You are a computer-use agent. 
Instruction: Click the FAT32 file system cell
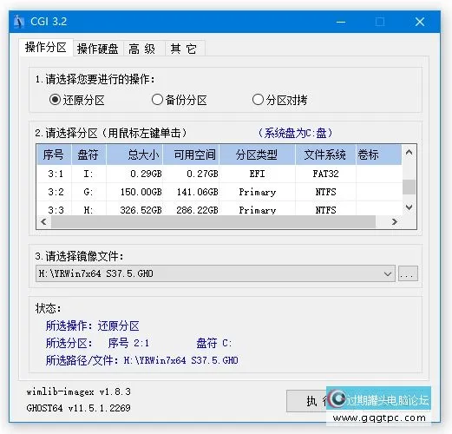tap(325, 174)
